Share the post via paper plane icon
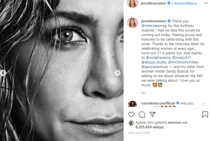The width and height of the screenshot is (211, 141). 152,115
